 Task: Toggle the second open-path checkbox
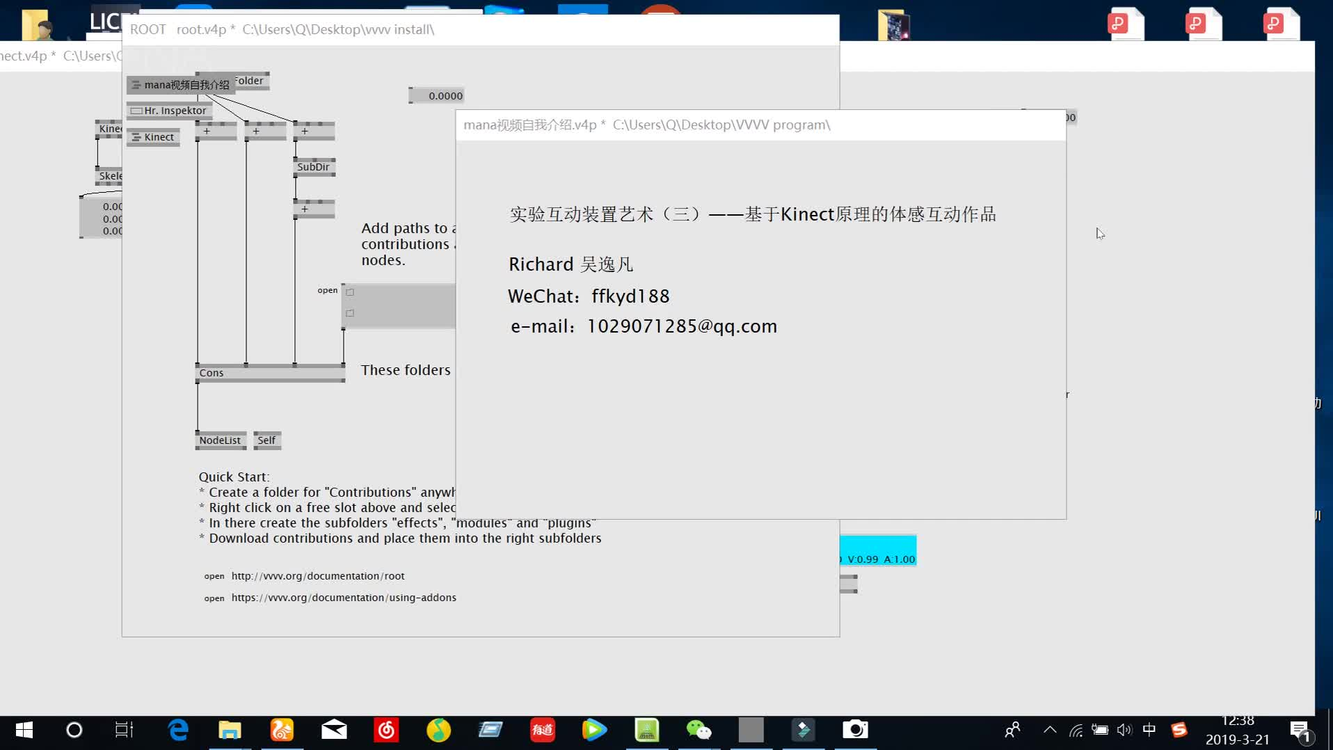pyautogui.click(x=350, y=313)
